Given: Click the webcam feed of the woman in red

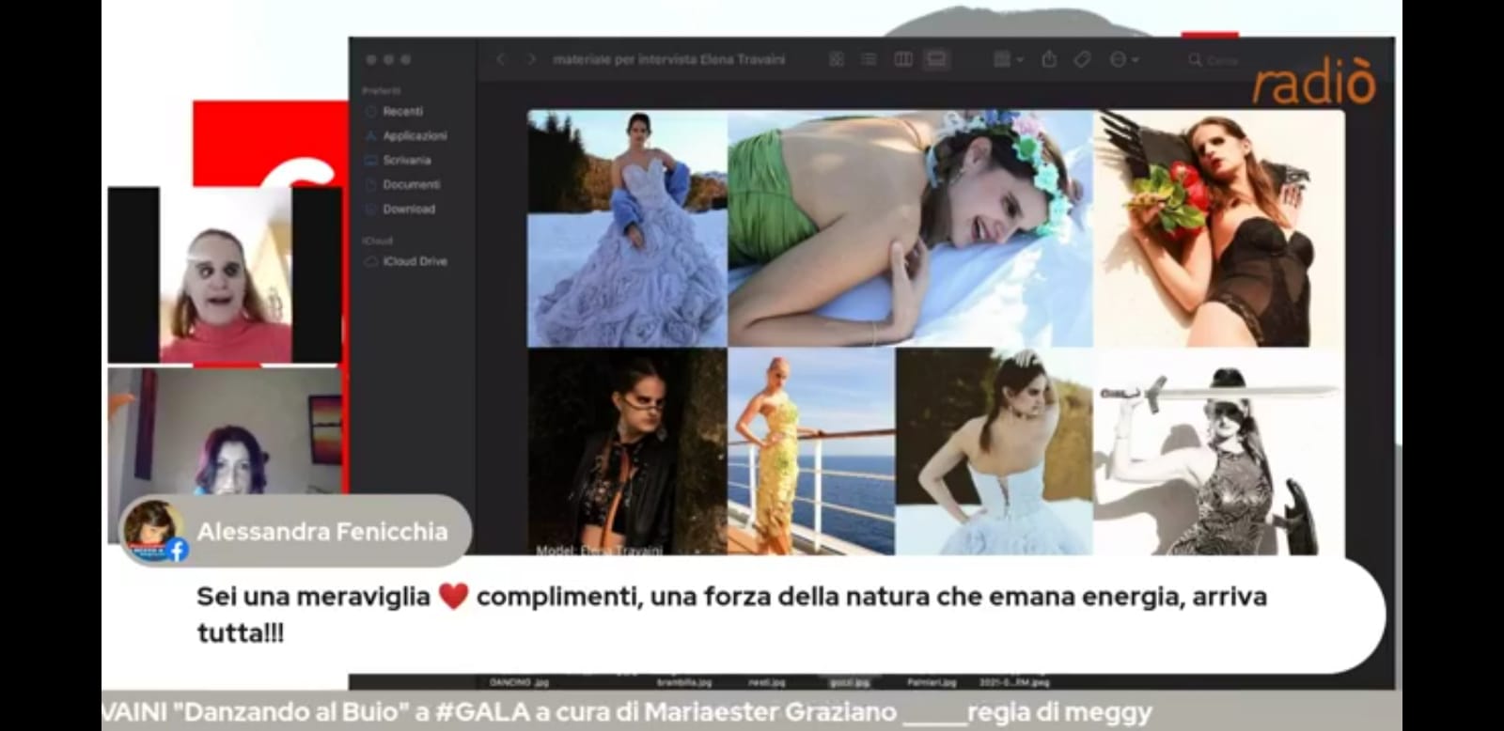Looking at the screenshot, I should 225,274.
